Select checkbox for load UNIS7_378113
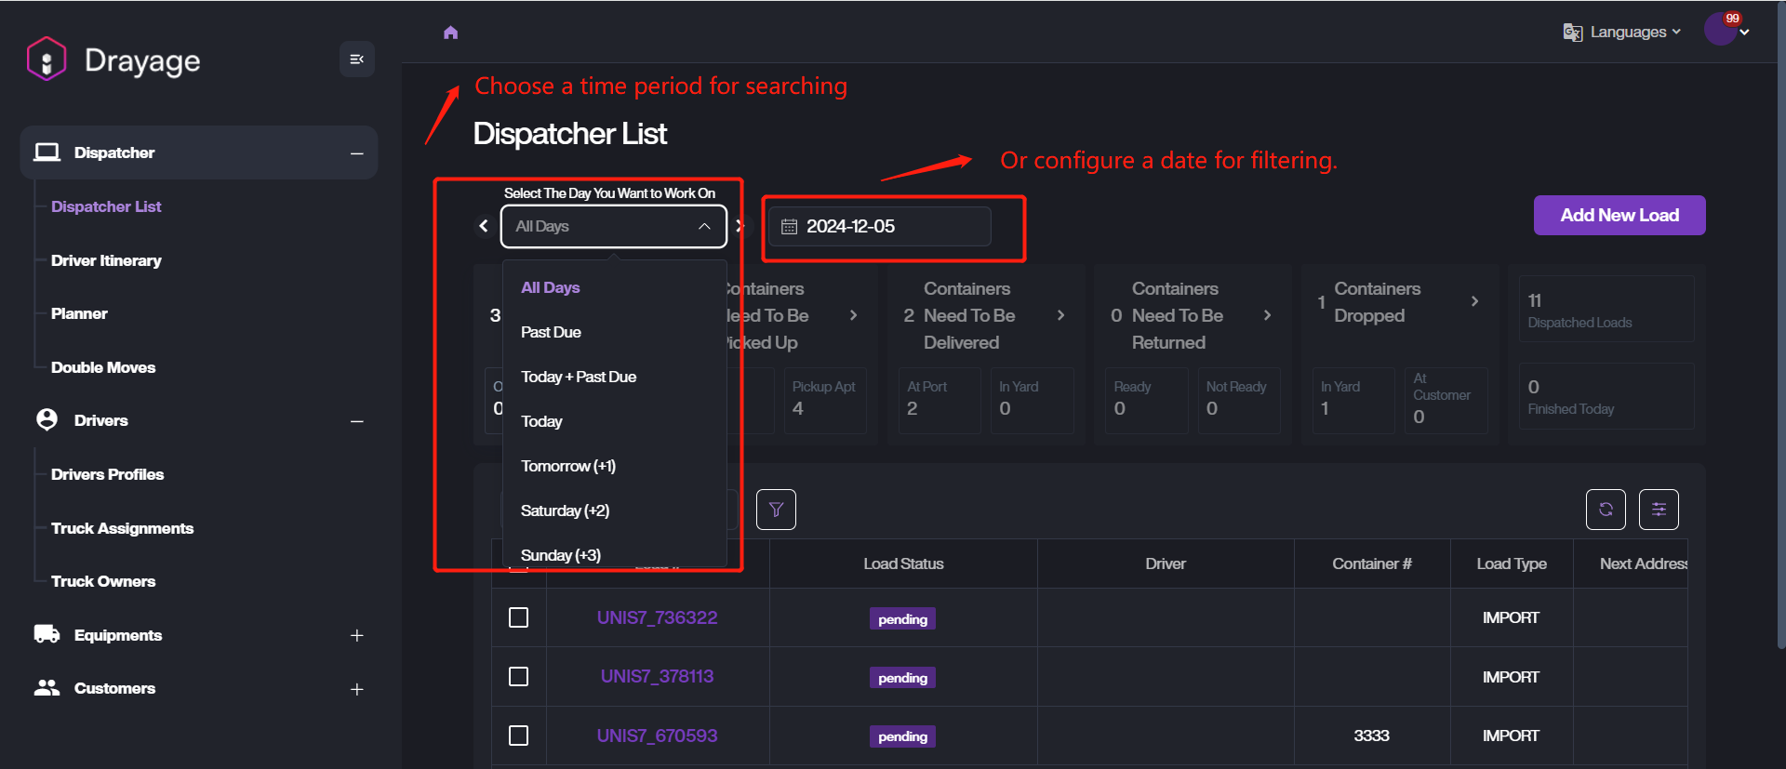1786x769 pixels. 519,677
